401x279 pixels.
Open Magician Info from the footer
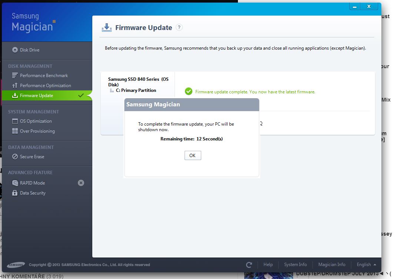[332, 265]
